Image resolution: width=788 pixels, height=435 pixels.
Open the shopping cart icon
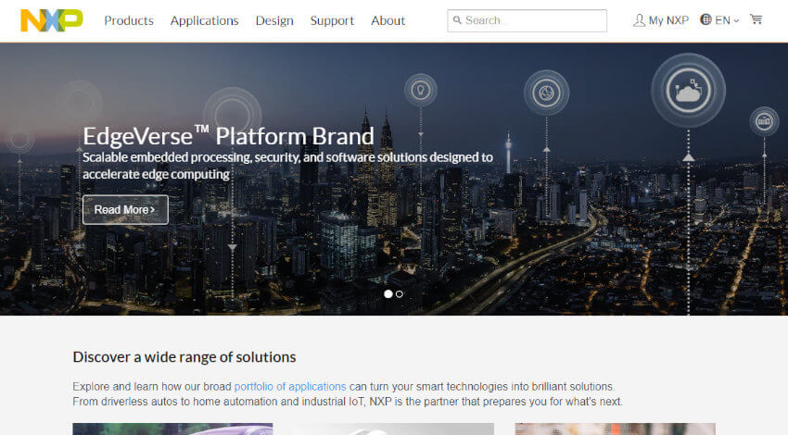click(x=756, y=19)
